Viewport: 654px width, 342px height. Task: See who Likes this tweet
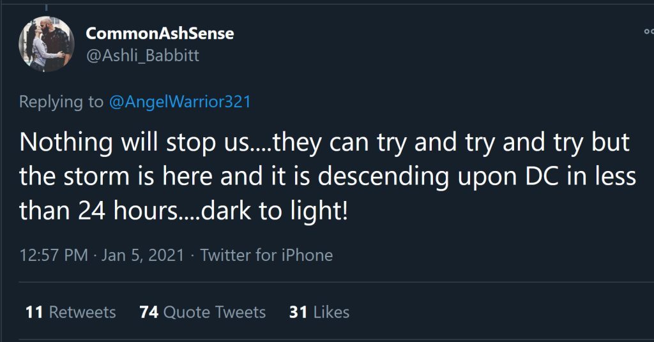tap(331, 312)
